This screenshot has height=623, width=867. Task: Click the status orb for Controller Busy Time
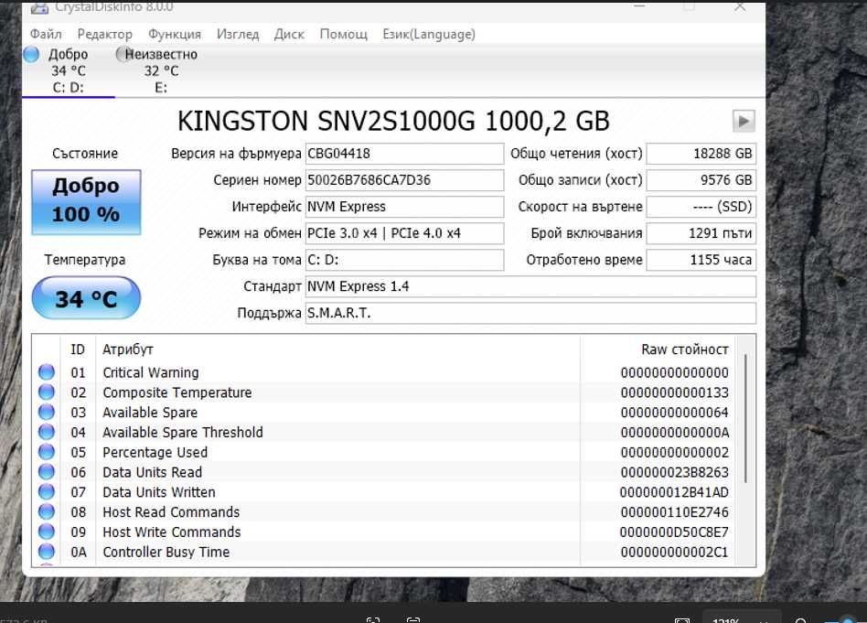coord(47,551)
